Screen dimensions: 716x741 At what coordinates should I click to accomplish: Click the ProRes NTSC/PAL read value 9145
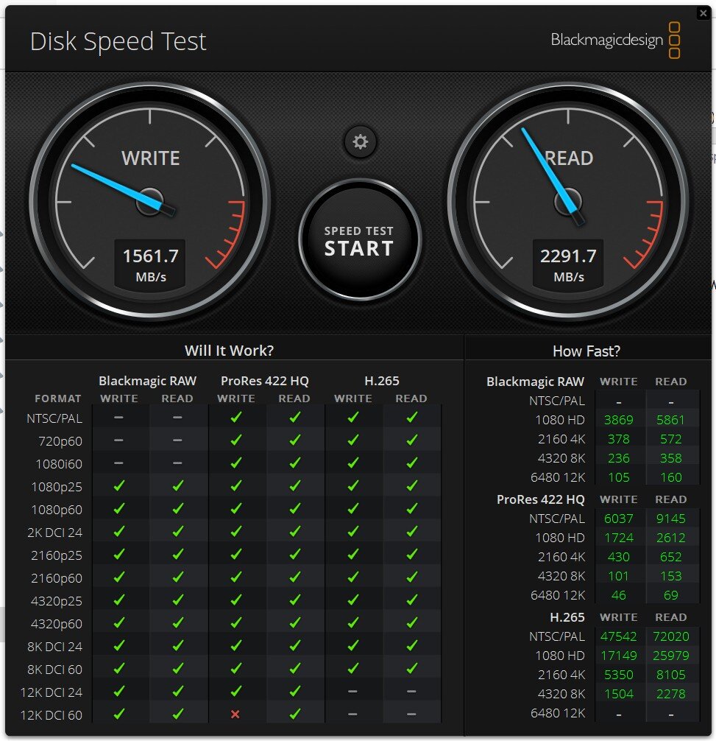pyautogui.click(x=670, y=519)
